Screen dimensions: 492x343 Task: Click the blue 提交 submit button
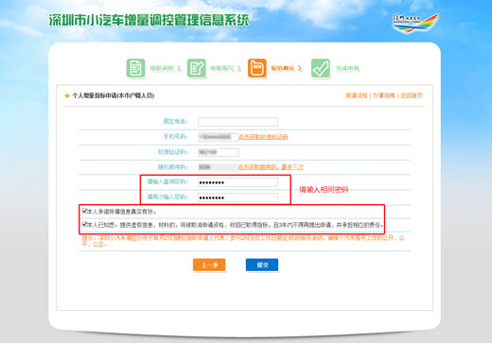(262, 265)
